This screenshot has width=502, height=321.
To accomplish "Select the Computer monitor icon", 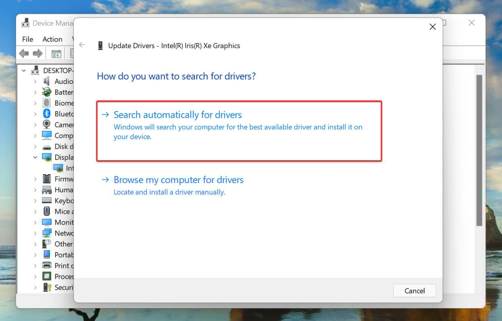I will tap(47, 136).
